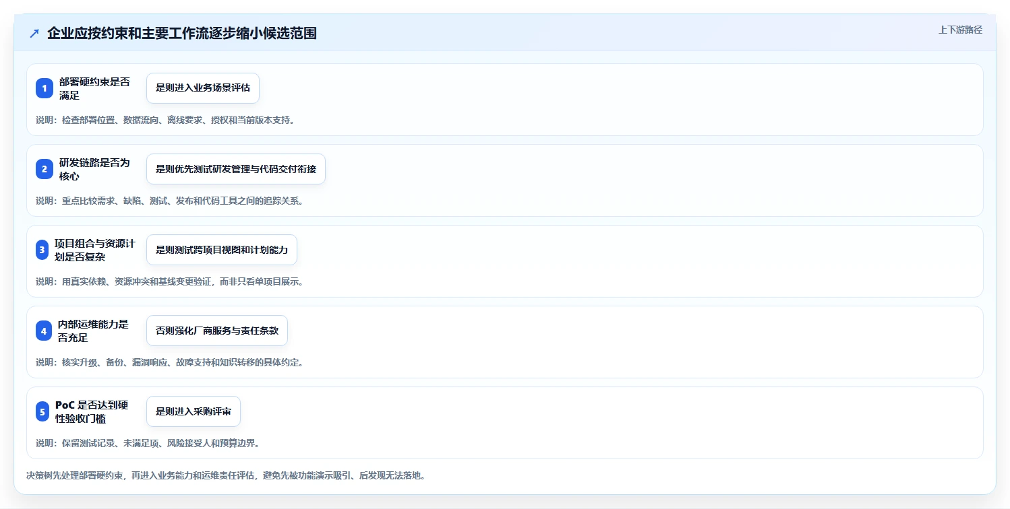This screenshot has width=1010, height=509.
Task: Click the step 5 number badge
Action: point(42,411)
